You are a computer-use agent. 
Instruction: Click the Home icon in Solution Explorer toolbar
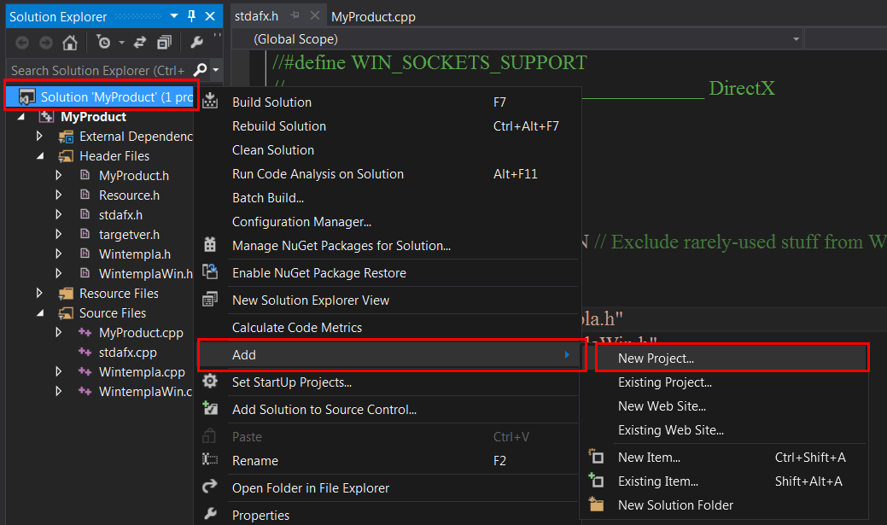[x=70, y=43]
